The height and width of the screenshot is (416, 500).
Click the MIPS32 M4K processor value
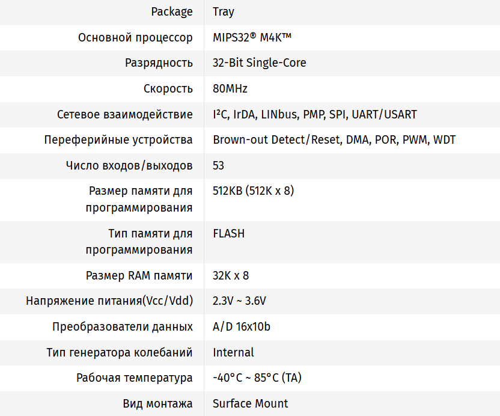click(252, 38)
